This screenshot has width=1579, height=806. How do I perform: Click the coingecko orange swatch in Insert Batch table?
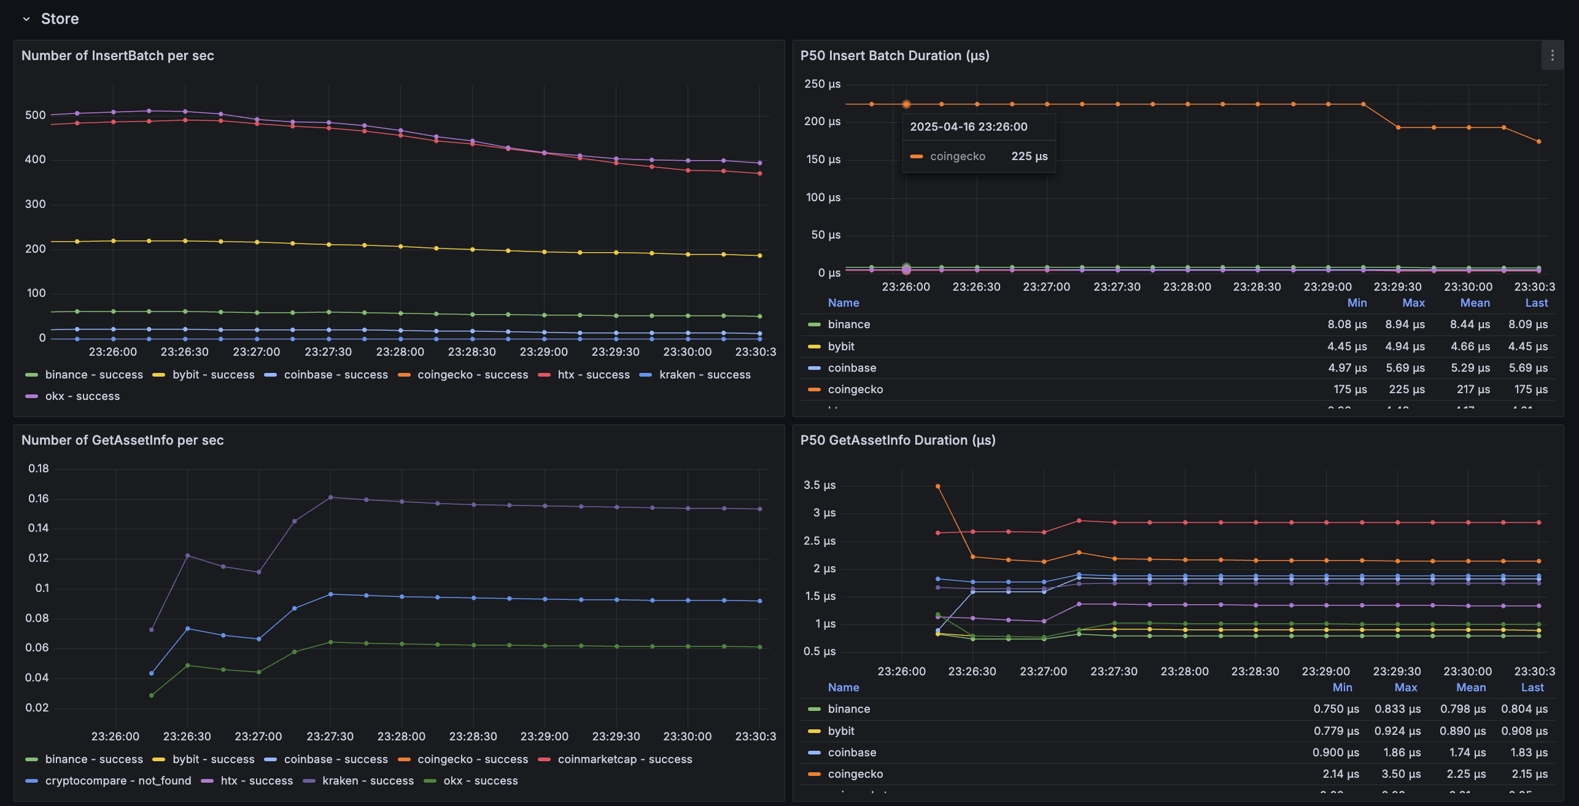pyautogui.click(x=814, y=390)
